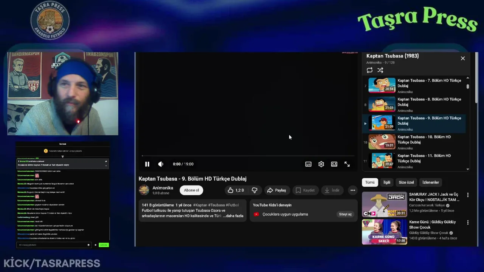Image resolution: width=484 pixels, height=272 pixels.
Task: Open the SAMURAY JACK video title
Action: tap(434, 197)
